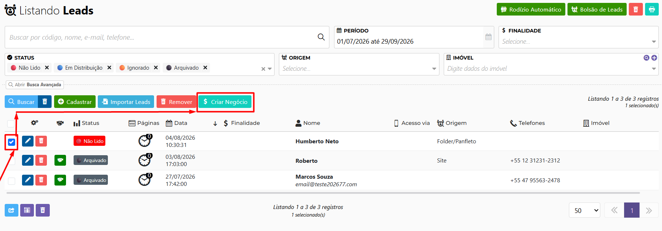Click the clock pages icon for Marcos Souza
The width and height of the screenshot is (662, 231).
pos(145,179)
